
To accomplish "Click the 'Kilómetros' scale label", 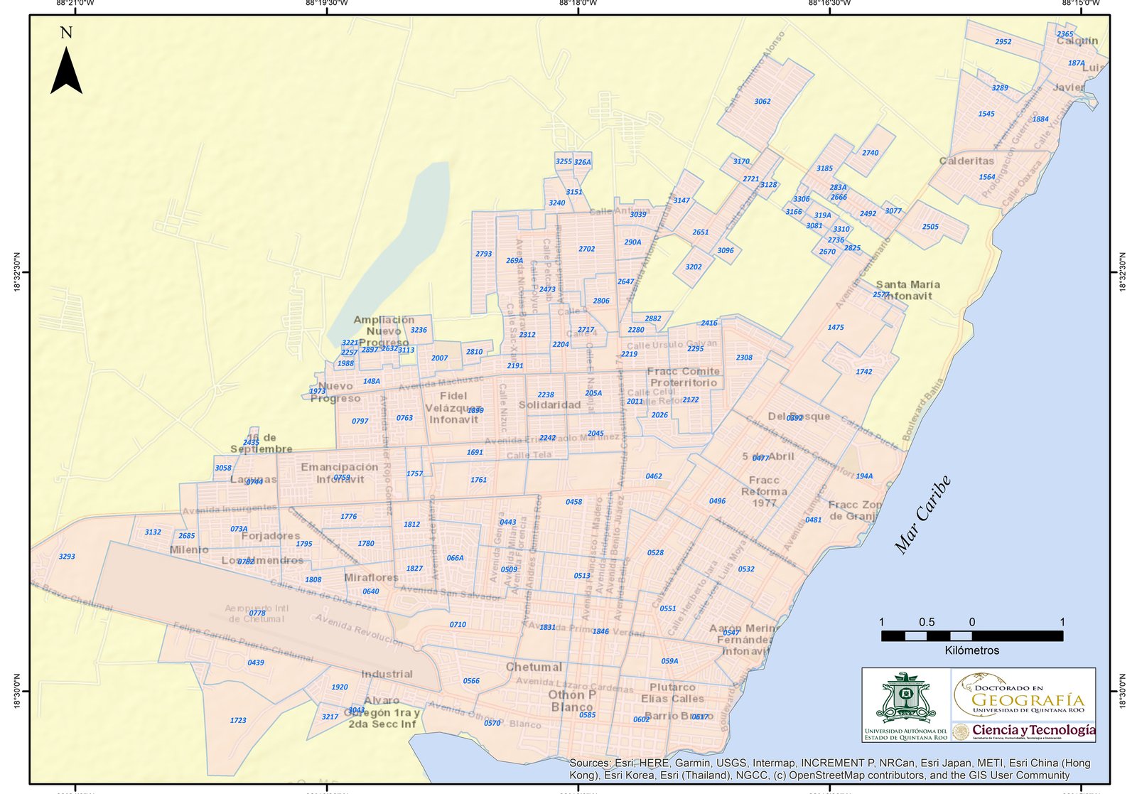I will [x=972, y=650].
